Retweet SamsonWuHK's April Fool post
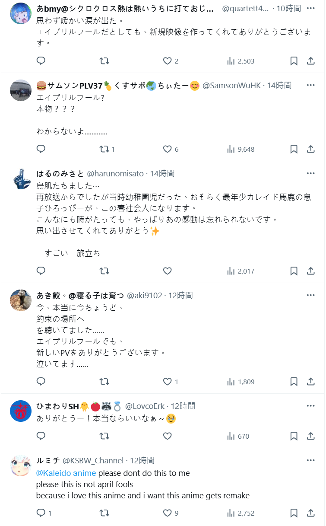 click(104, 149)
